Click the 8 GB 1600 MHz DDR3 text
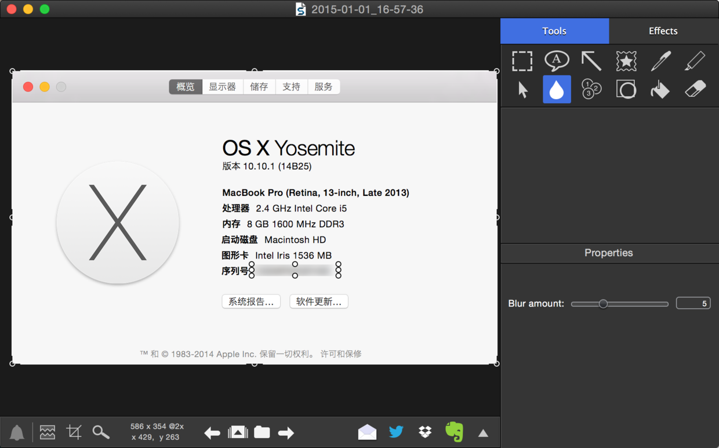 [296, 224]
